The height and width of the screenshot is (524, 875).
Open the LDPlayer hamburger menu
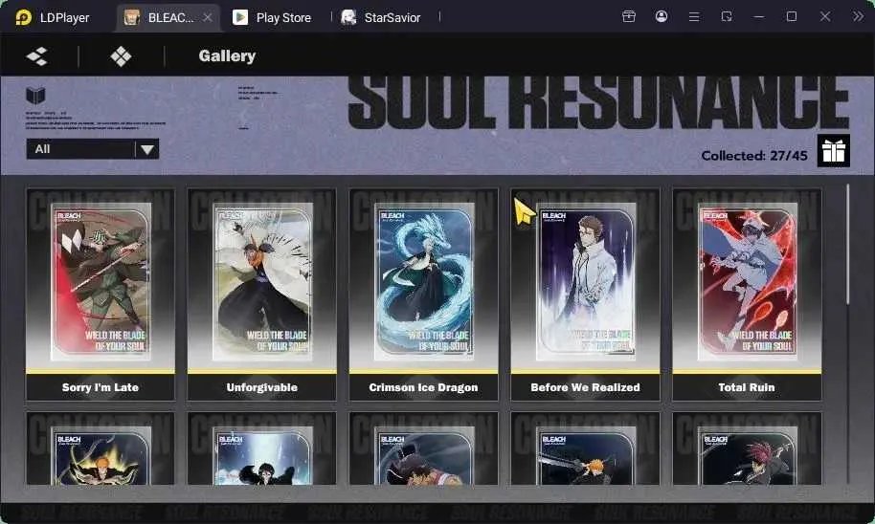[x=694, y=16]
